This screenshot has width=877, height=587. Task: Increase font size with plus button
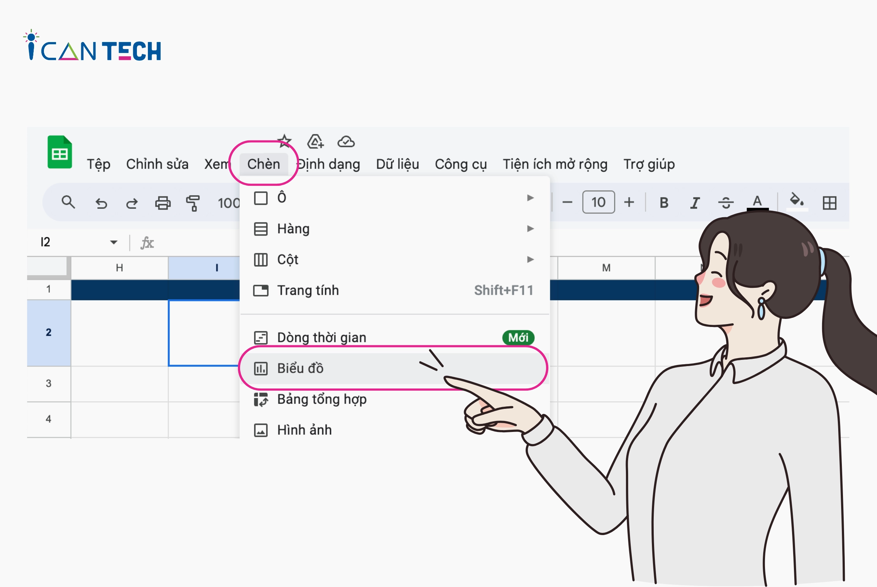[x=629, y=202]
